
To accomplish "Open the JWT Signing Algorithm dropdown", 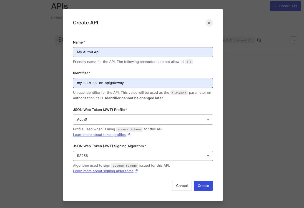I will tap(143, 156).
